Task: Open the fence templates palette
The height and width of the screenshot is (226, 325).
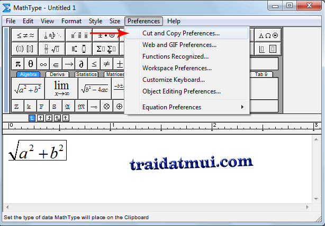Action: click(x=25, y=49)
